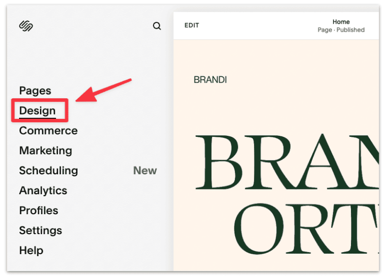Go to Commerce section
The image size is (390, 277).
coord(48,130)
